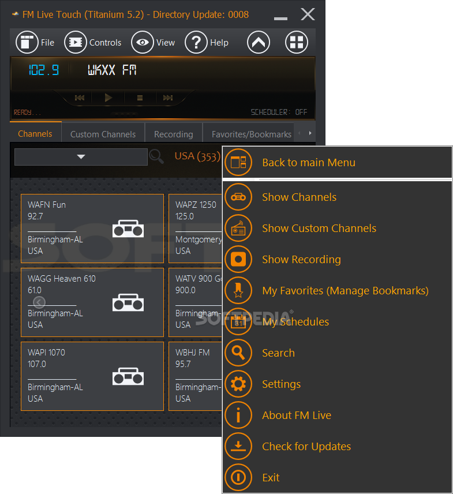This screenshot has width=453, height=494.
Task: Choose Show Custom Channels menu label
Action: 319,228
